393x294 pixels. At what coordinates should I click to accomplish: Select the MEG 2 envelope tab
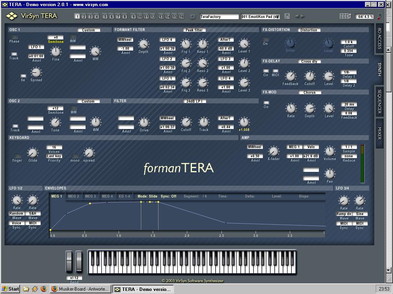pos(74,196)
